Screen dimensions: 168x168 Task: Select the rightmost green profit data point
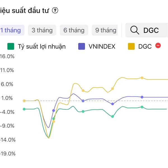[x=142, y=107]
